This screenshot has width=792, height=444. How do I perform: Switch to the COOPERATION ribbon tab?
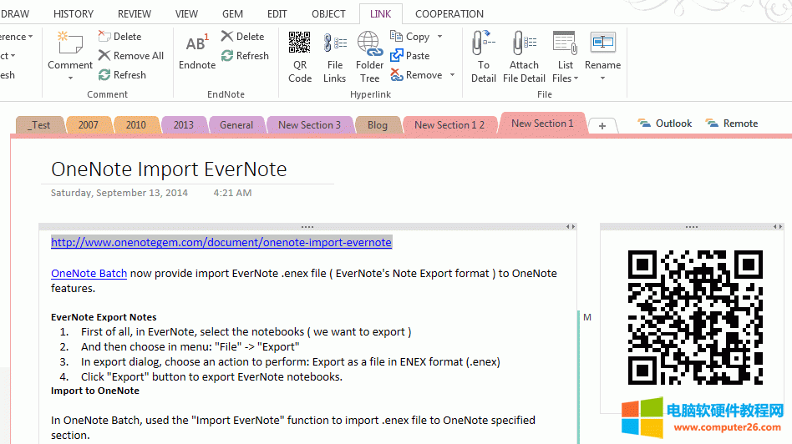pos(449,13)
